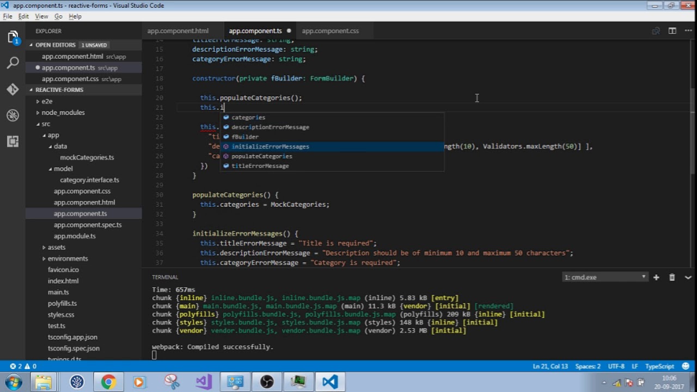Split the editor with the split icon
The height and width of the screenshot is (392, 697).
click(672, 31)
